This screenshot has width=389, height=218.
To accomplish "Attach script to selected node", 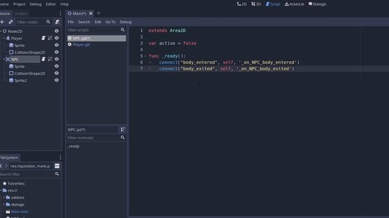I will coord(57,22).
